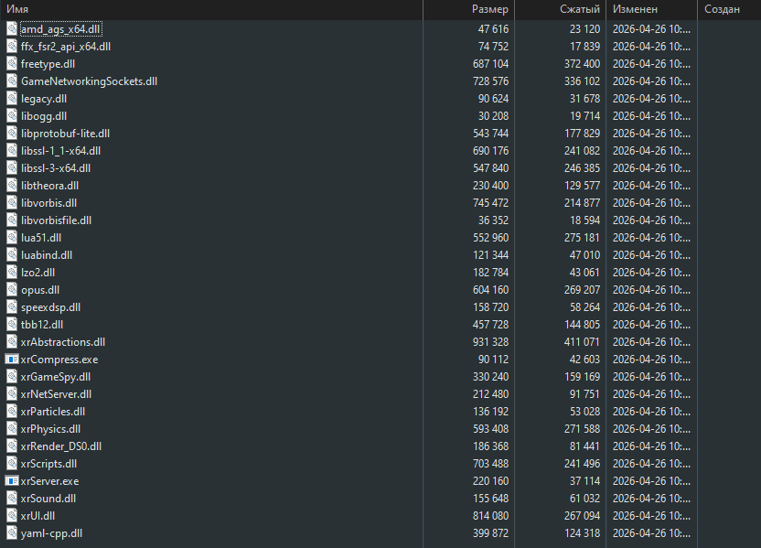Sort by the Создан column header

[729, 10]
